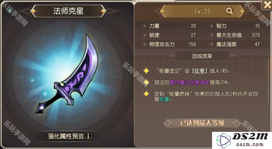Image resolution: width=272 pixels, height=149 pixels.
Task: Click the lv.25 level banner
Action: click(202, 11)
